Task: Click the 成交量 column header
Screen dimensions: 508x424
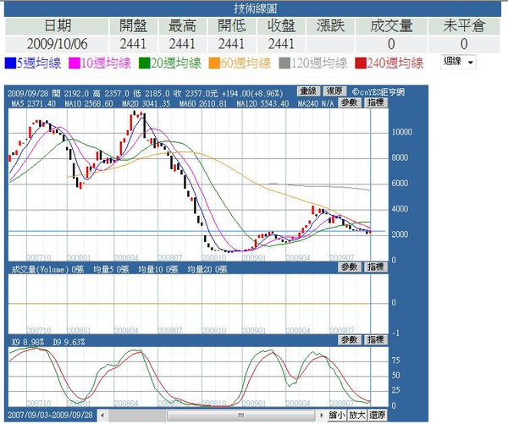Action: point(391,26)
